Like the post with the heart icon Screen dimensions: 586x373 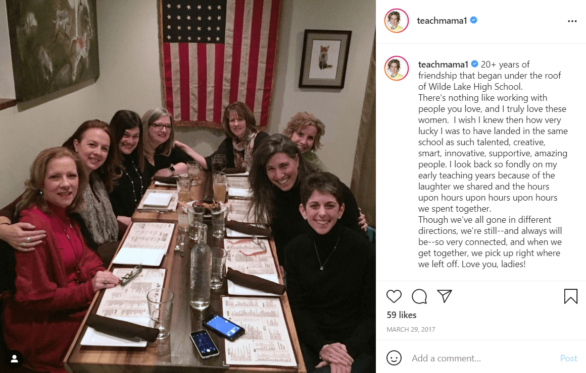tap(394, 296)
